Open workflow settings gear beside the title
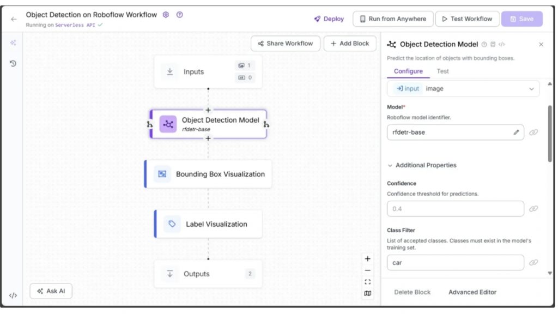Screen dimensions: 558x314 coord(166,15)
